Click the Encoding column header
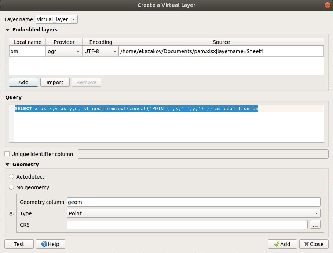The width and height of the screenshot is (333, 253). coord(100,42)
